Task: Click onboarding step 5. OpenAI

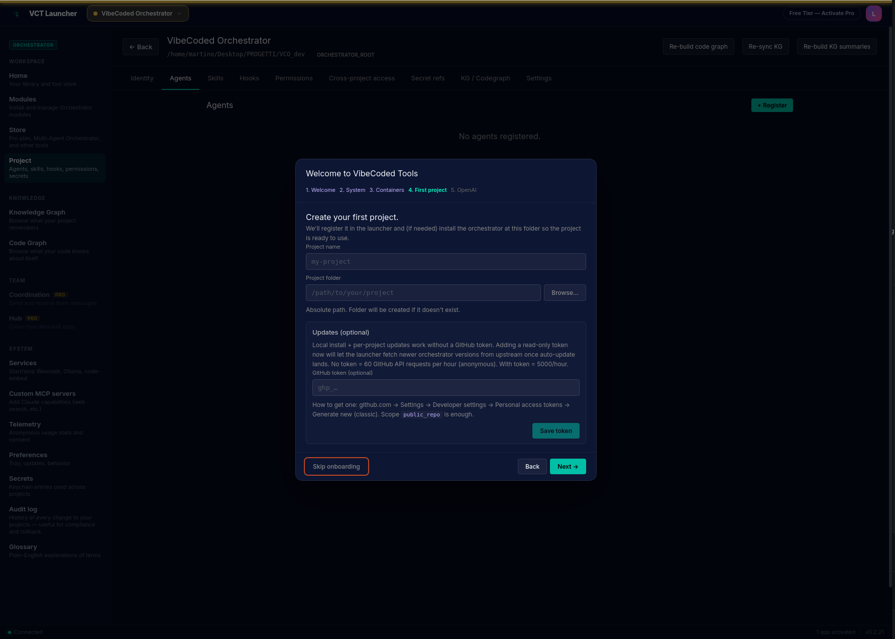Action: tap(464, 190)
